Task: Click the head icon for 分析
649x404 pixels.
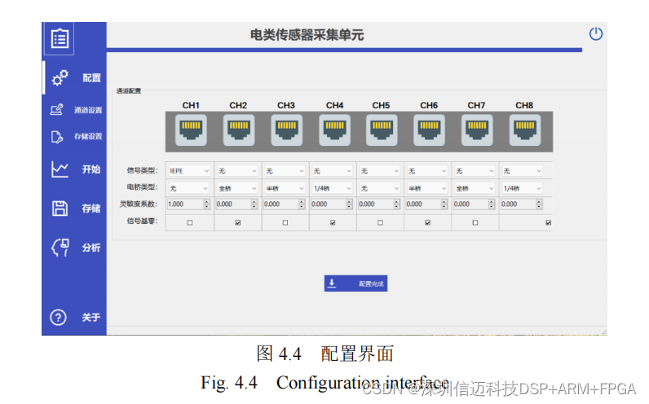Action: tap(60, 248)
